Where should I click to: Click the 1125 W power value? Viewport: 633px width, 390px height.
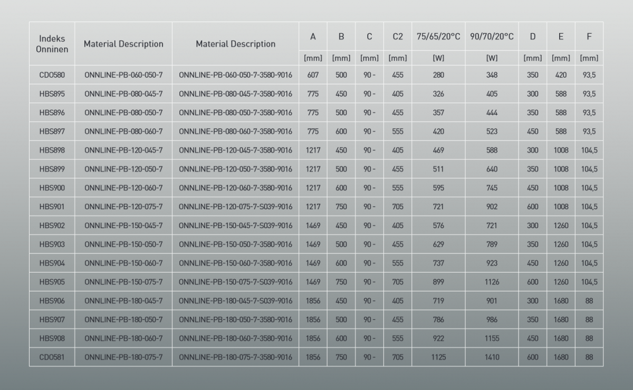[x=438, y=357]
